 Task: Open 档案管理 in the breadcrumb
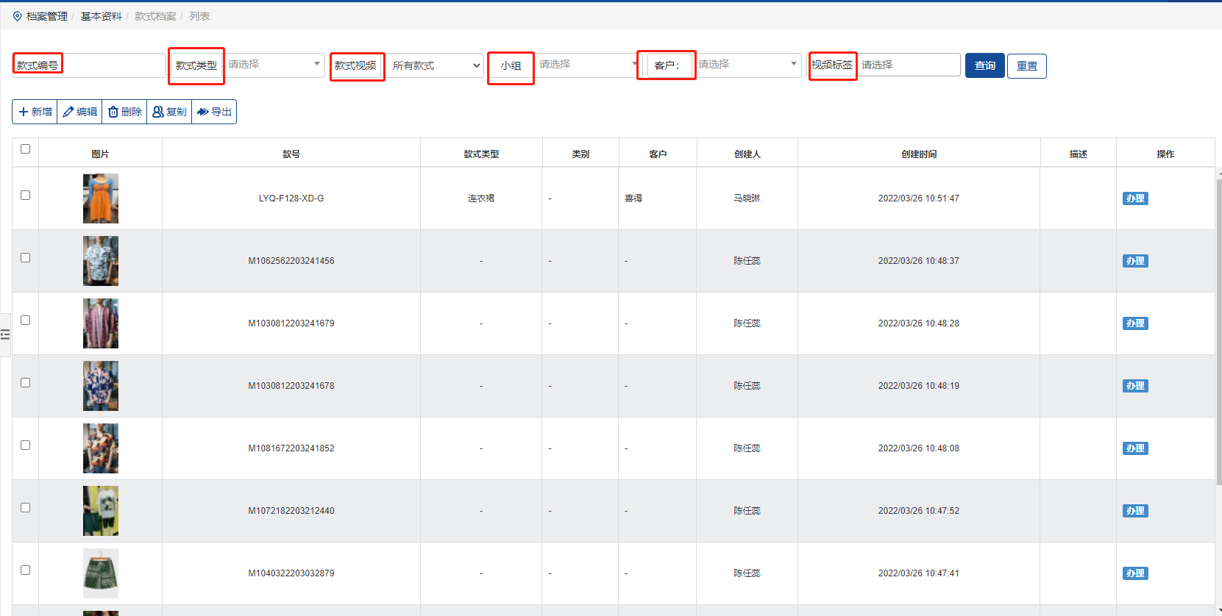point(47,16)
